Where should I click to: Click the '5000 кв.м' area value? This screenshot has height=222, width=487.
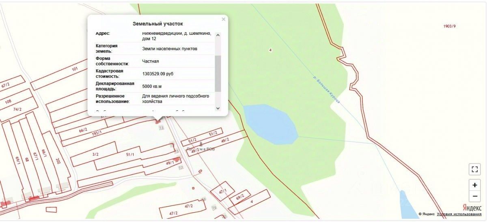152,87
